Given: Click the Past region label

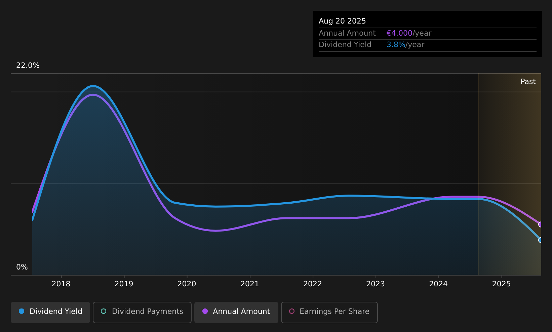Looking at the screenshot, I should 528,82.
